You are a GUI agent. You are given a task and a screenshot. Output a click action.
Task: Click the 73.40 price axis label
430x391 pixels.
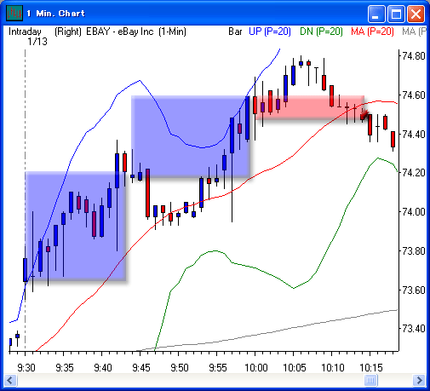pos(414,329)
